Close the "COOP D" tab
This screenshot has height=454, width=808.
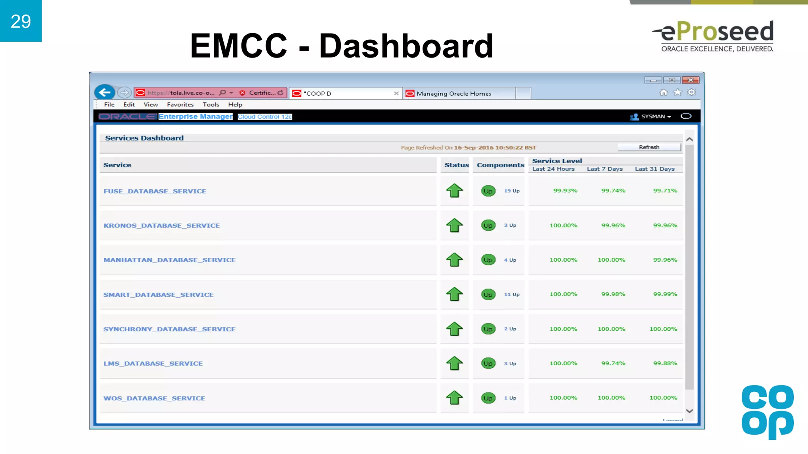tap(396, 93)
